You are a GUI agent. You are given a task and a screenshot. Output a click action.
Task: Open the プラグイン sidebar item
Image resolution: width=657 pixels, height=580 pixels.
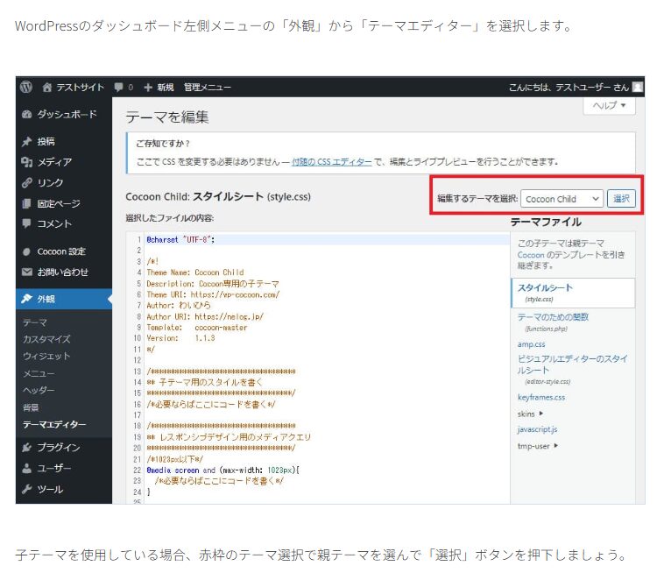[58, 448]
